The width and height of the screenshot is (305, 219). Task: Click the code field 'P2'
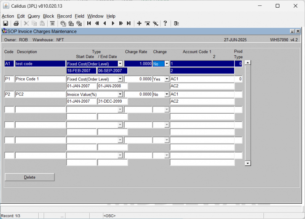[9, 94]
